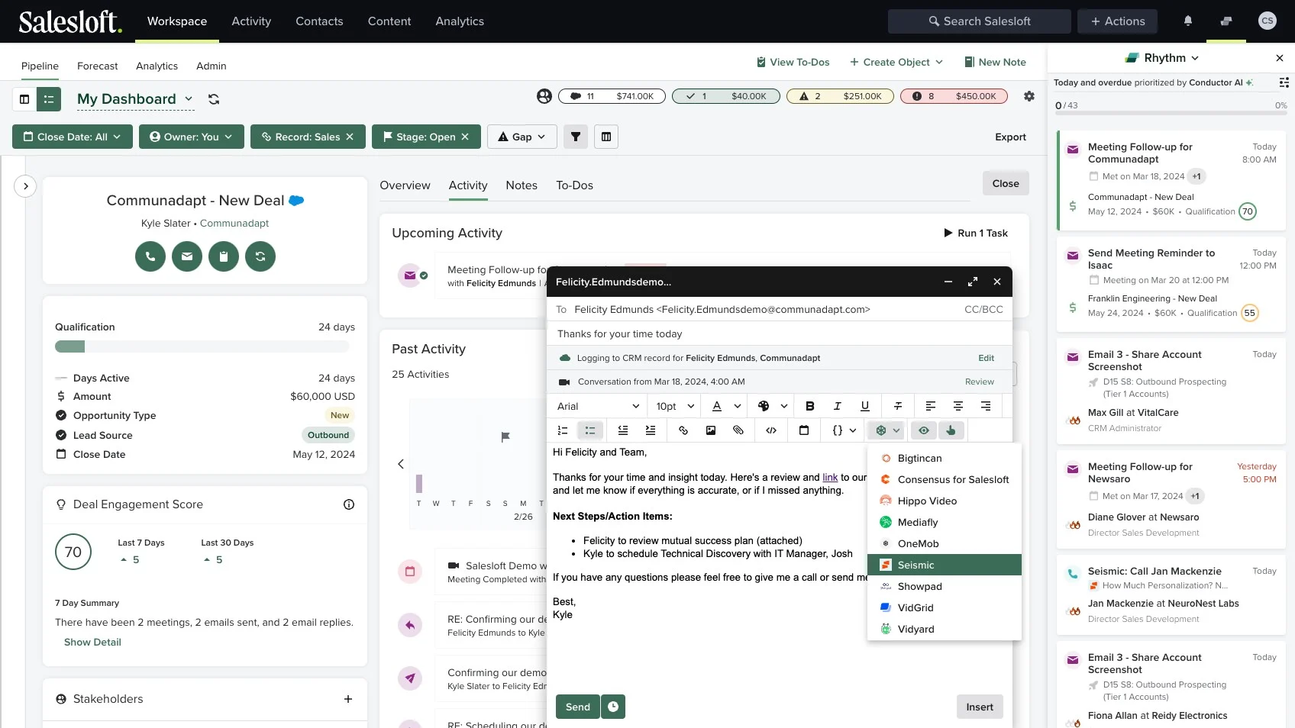Switch to the Notes tab
The height and width of the screenshot is (728, 1295).
click(x=522, y=185)
